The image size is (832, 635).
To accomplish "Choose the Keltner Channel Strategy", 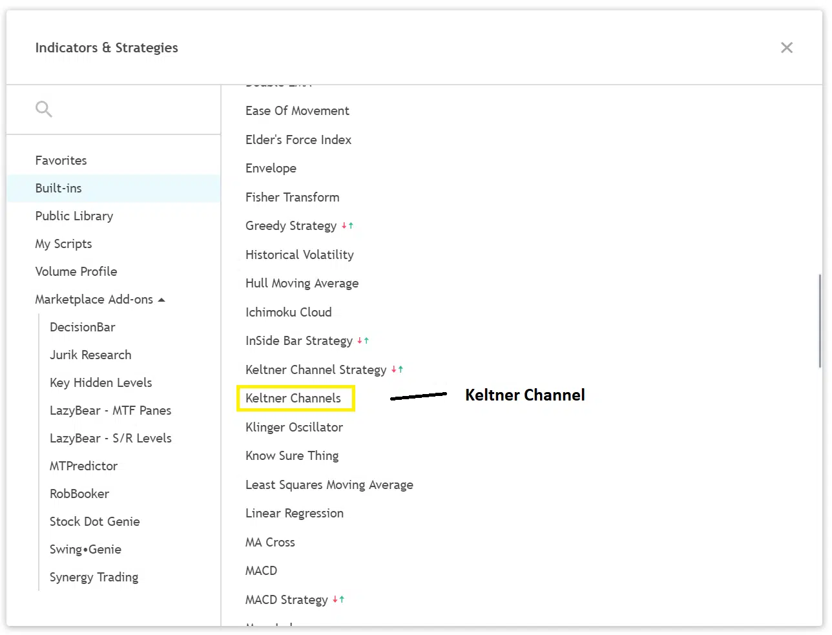I will [x=316, y=370].
